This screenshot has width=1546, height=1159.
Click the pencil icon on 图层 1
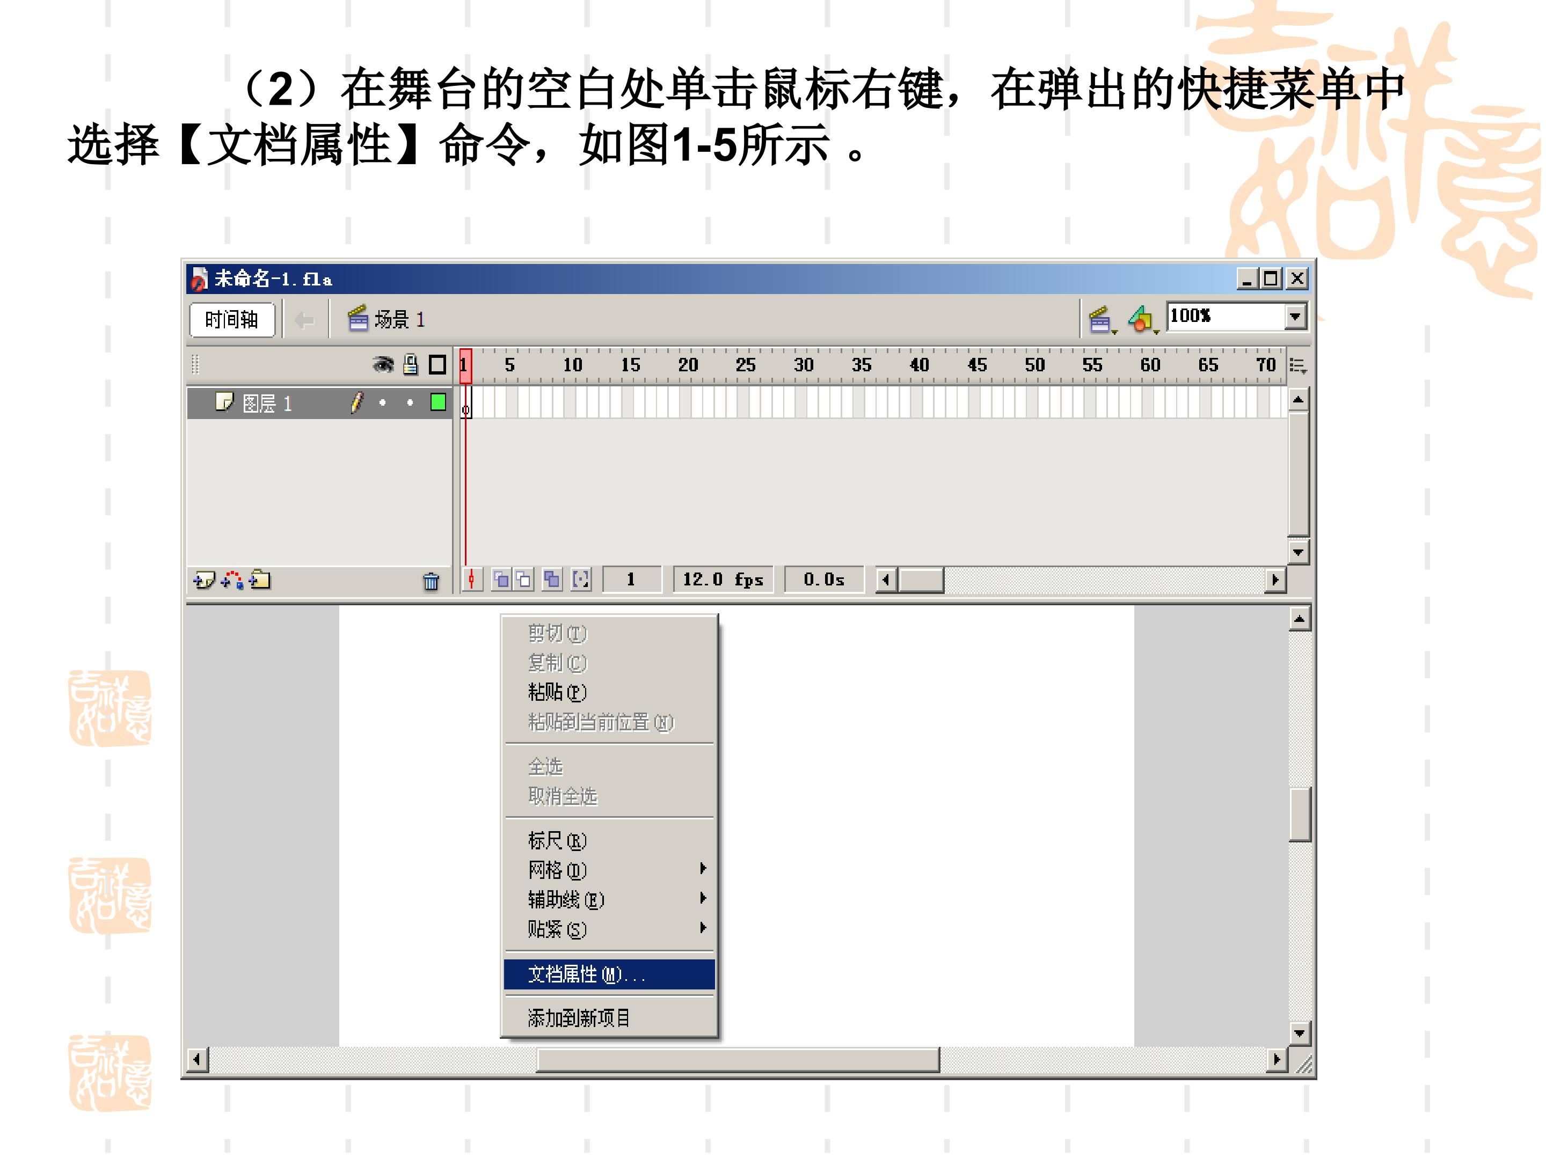click(x=357, y=402)
